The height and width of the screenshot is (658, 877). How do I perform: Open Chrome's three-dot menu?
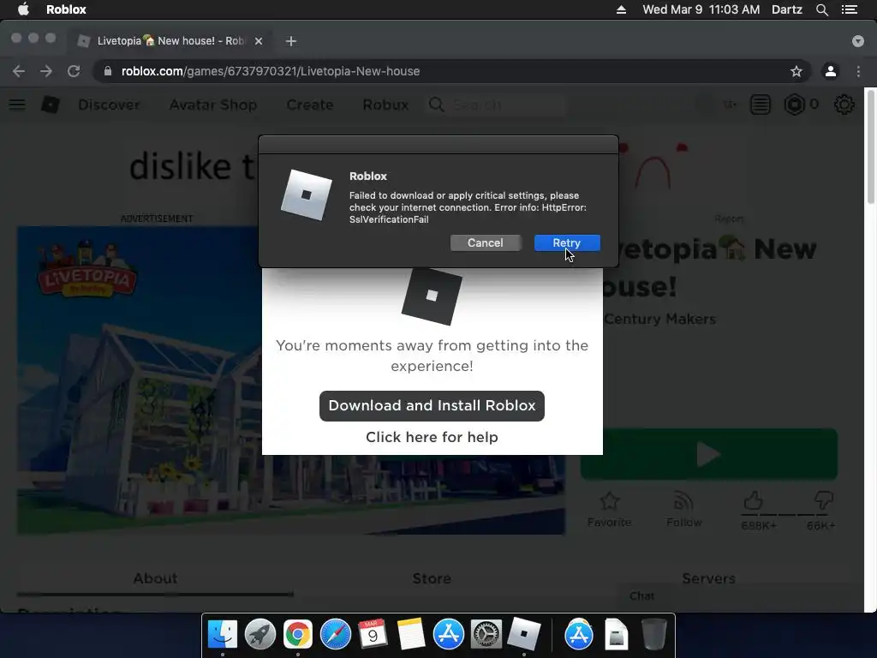click(x=858, y=71)
